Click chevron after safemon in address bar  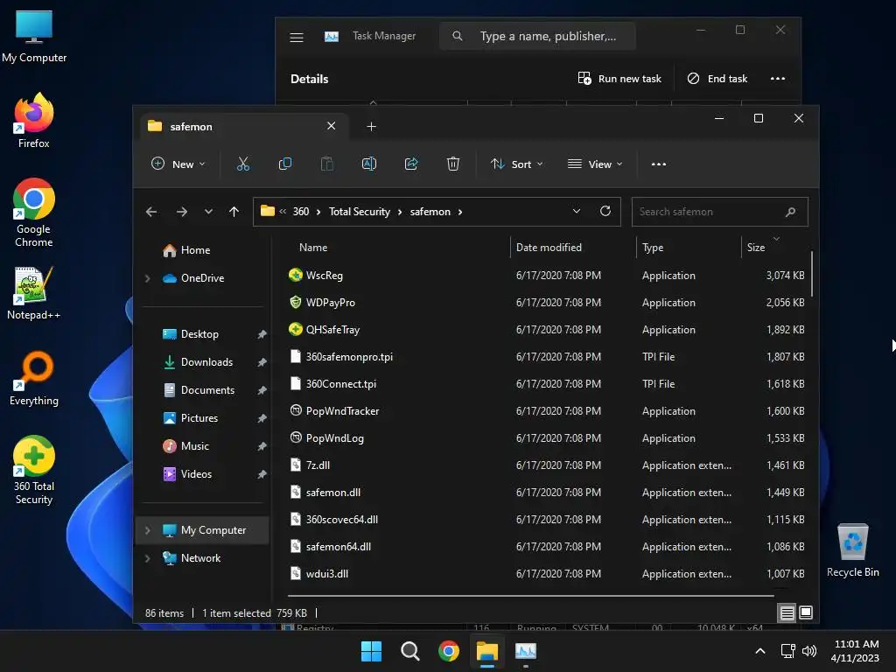tap(460, 212)
